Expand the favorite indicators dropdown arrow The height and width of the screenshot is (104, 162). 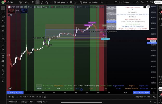tap(67, 2)
